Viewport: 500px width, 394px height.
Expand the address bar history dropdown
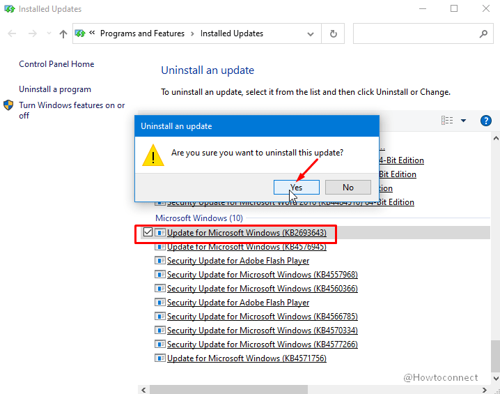(311, 34)
